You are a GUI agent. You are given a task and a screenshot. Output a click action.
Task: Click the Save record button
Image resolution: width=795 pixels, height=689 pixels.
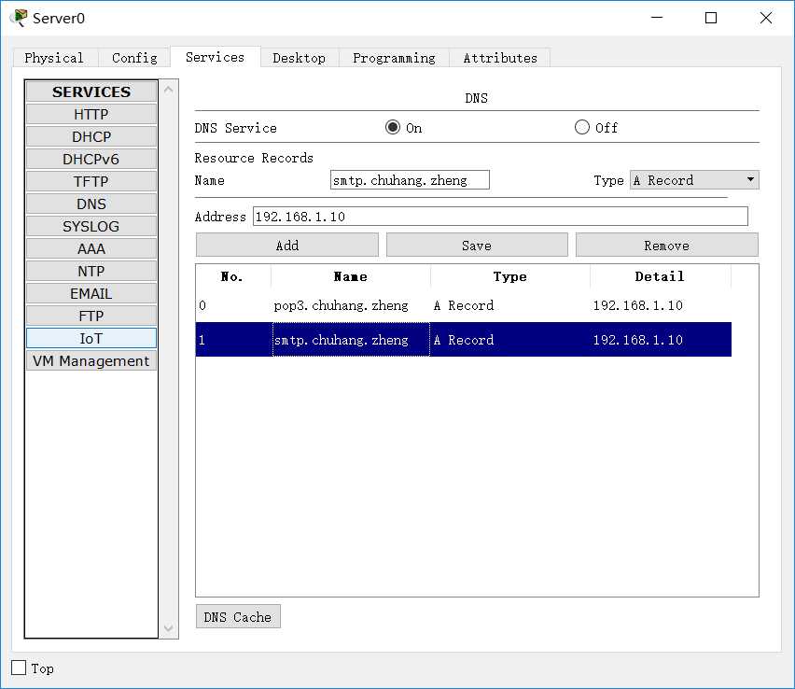pos(477,245)
